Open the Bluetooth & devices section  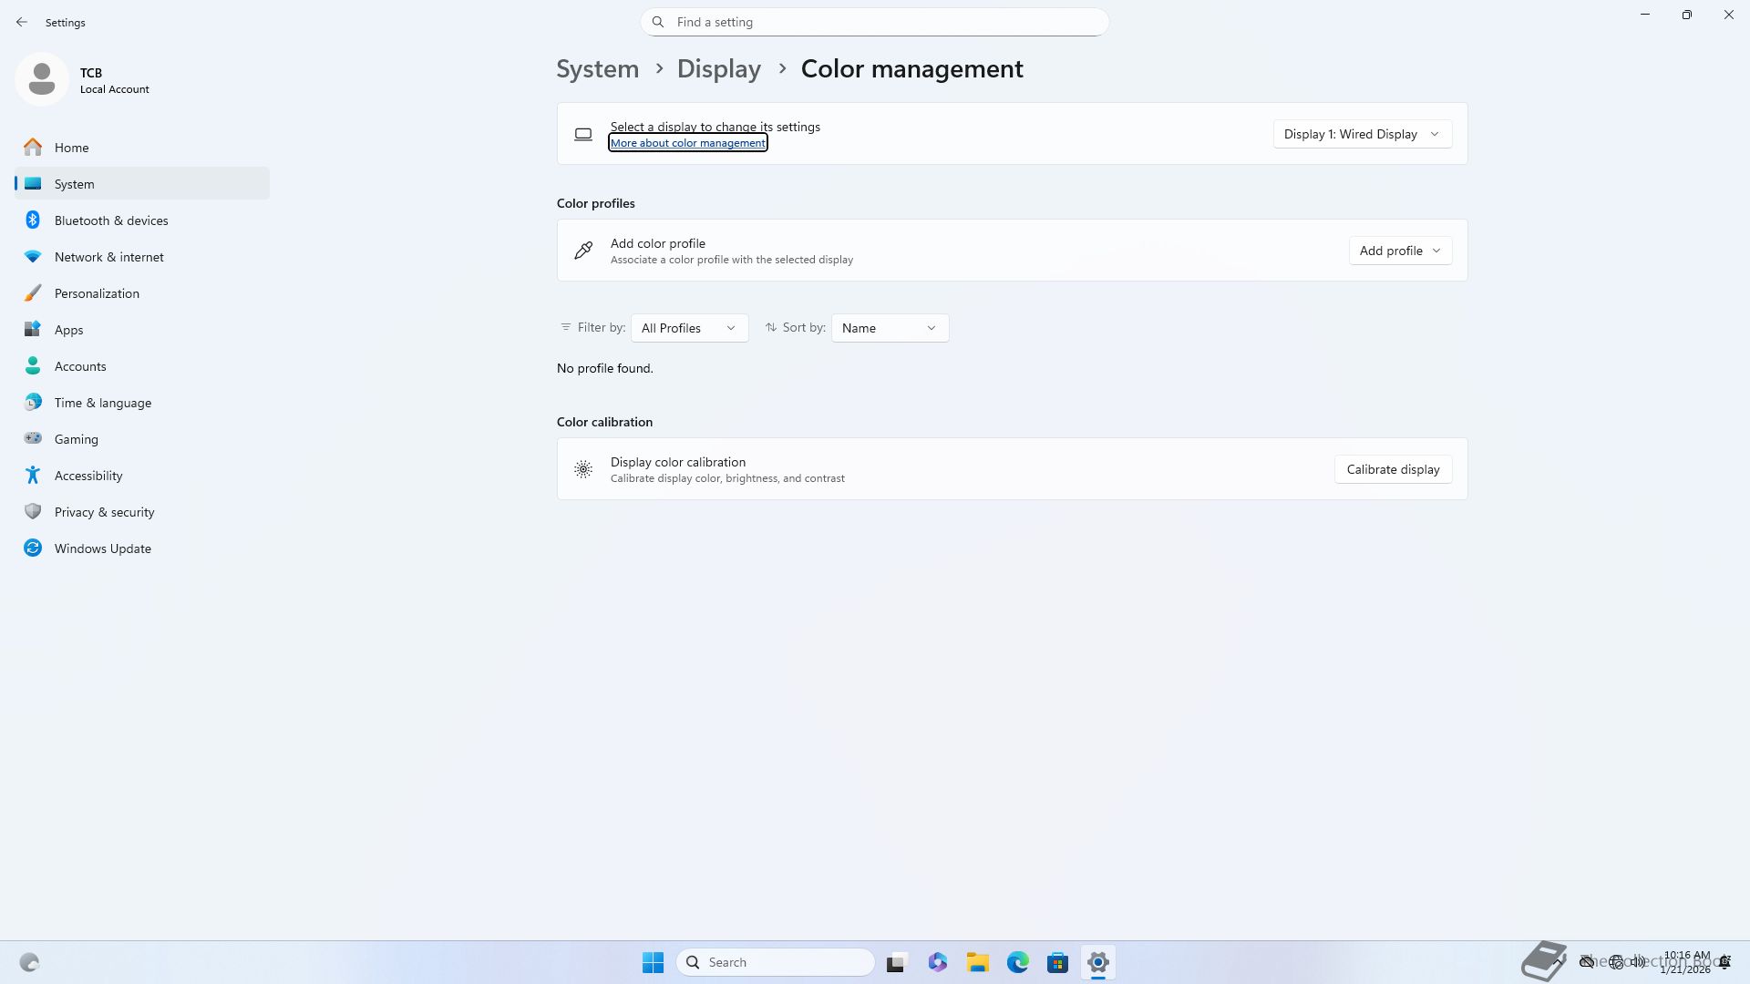pyautogui.click(x=110, y=220)
